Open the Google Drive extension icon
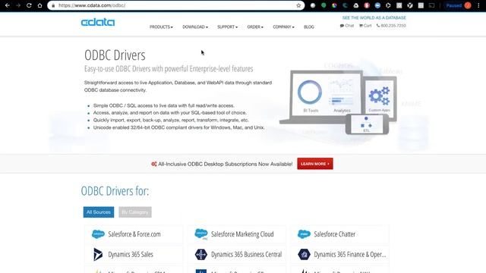This screenshot has width=486, height=273. click(356, 5)
